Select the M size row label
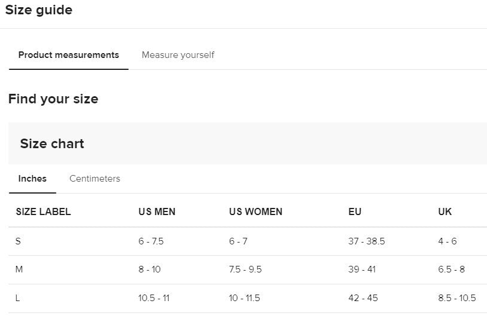 click(19, 269)
